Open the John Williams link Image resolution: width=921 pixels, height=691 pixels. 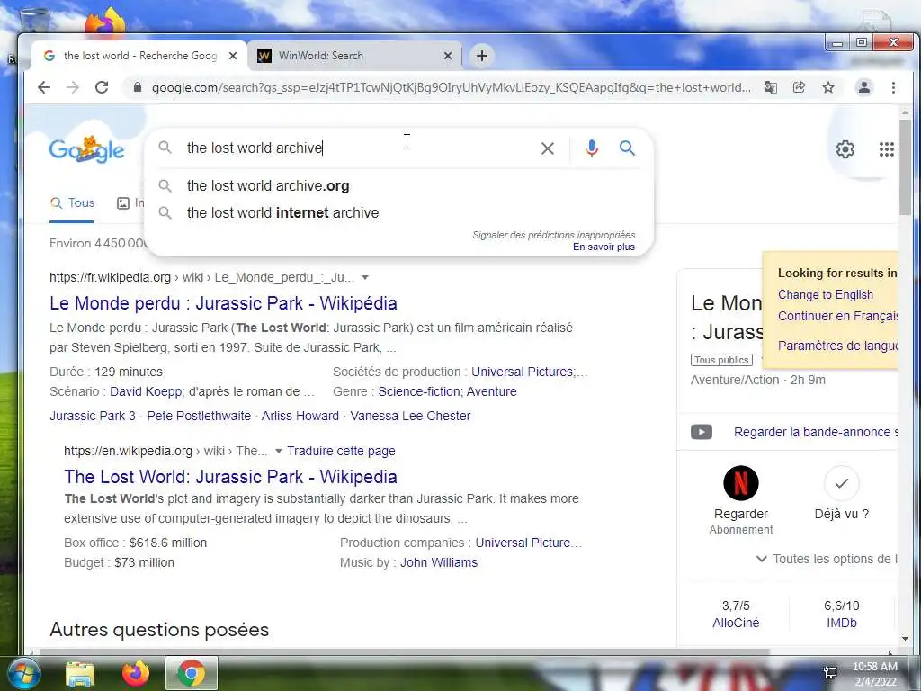coord(439,562)
